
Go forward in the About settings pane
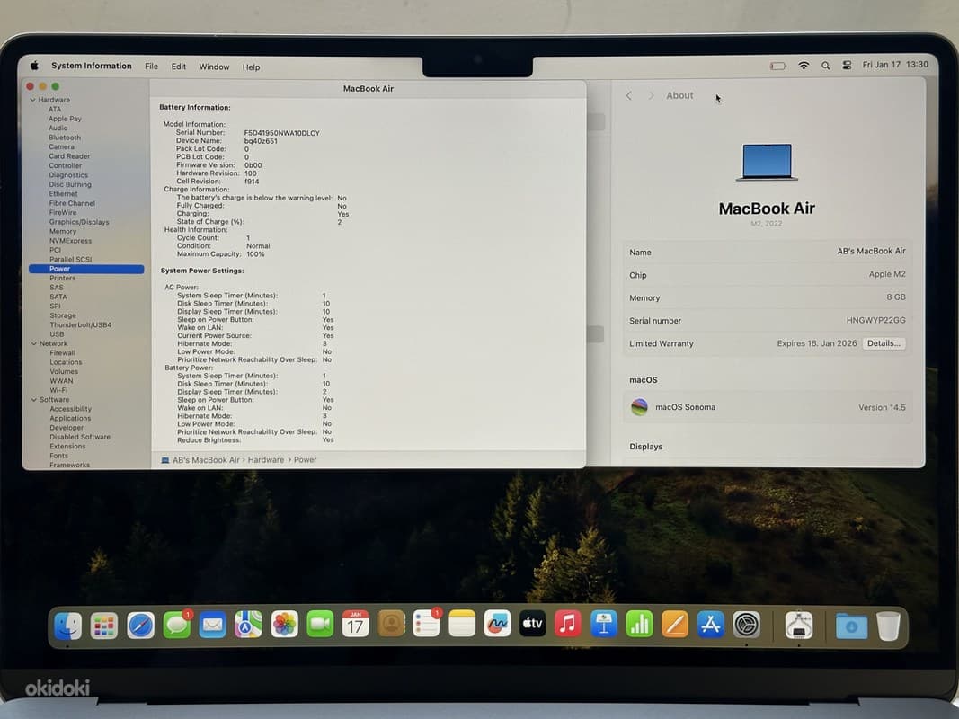pyautogui.click(x=652, y=95)
